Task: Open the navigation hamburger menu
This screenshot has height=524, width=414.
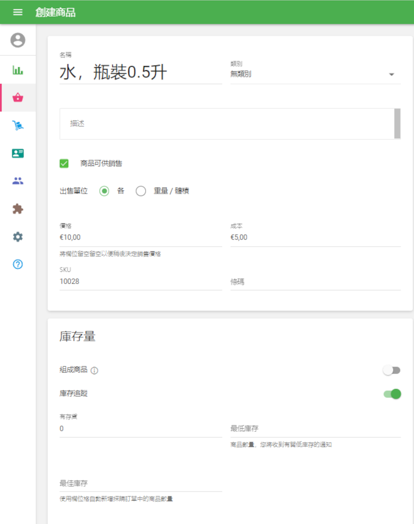Action: [x=18, y=13]
